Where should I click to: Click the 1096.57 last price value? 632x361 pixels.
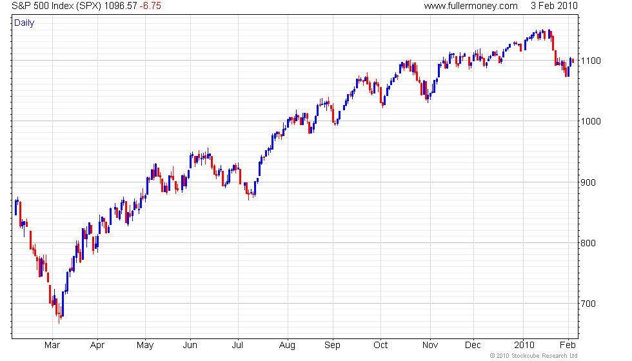(121, 6)
